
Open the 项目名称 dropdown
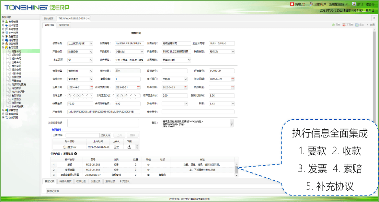pos(91,43)
